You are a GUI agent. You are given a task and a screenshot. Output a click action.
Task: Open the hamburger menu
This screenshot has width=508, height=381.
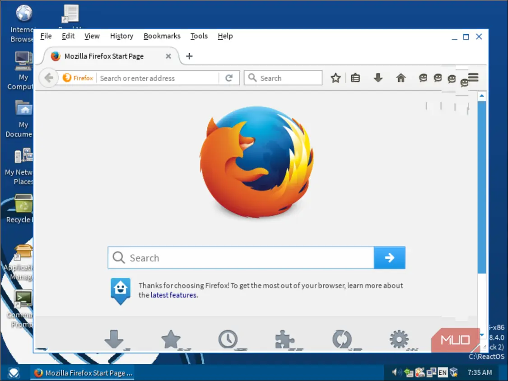pos(473,78)
